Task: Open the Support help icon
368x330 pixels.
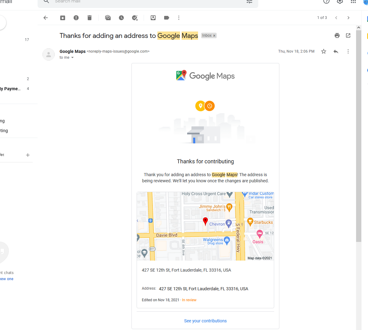Action: tap(326, 2)
